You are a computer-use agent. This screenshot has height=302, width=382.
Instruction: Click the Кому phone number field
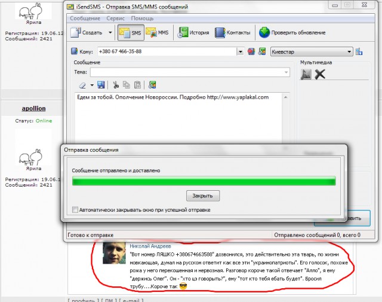coord(167,51)
